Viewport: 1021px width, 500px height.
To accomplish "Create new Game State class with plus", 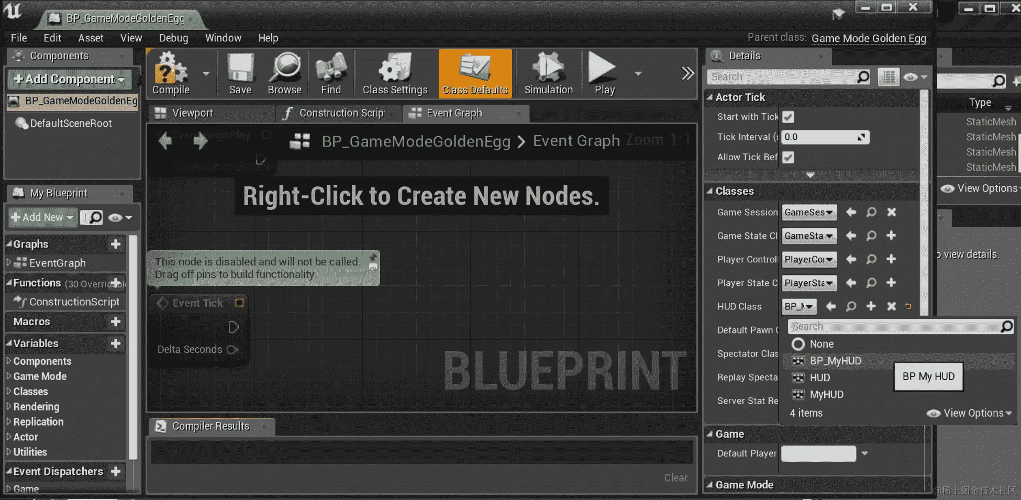I will point(891,236).
